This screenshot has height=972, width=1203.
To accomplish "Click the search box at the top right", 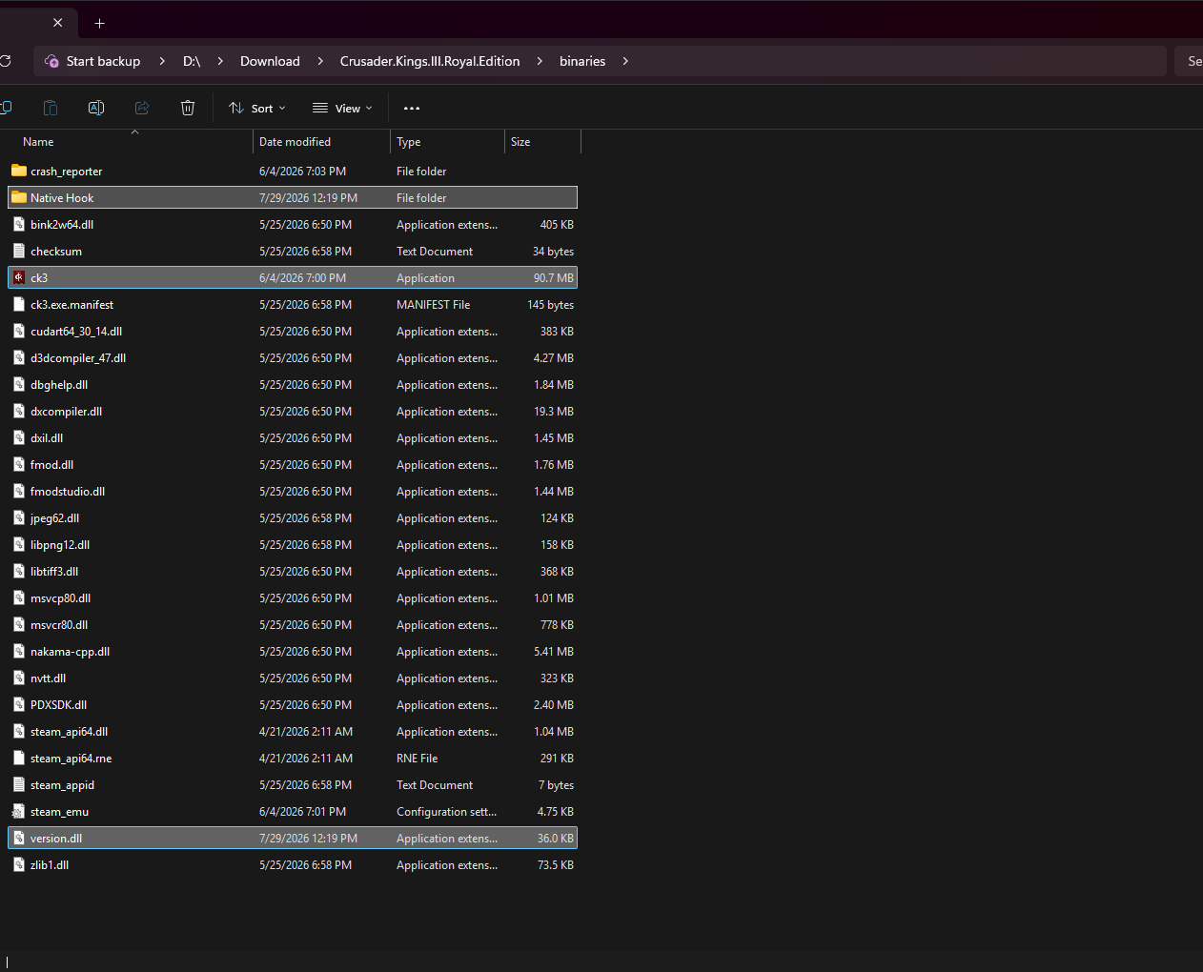I will point(1189,61).
